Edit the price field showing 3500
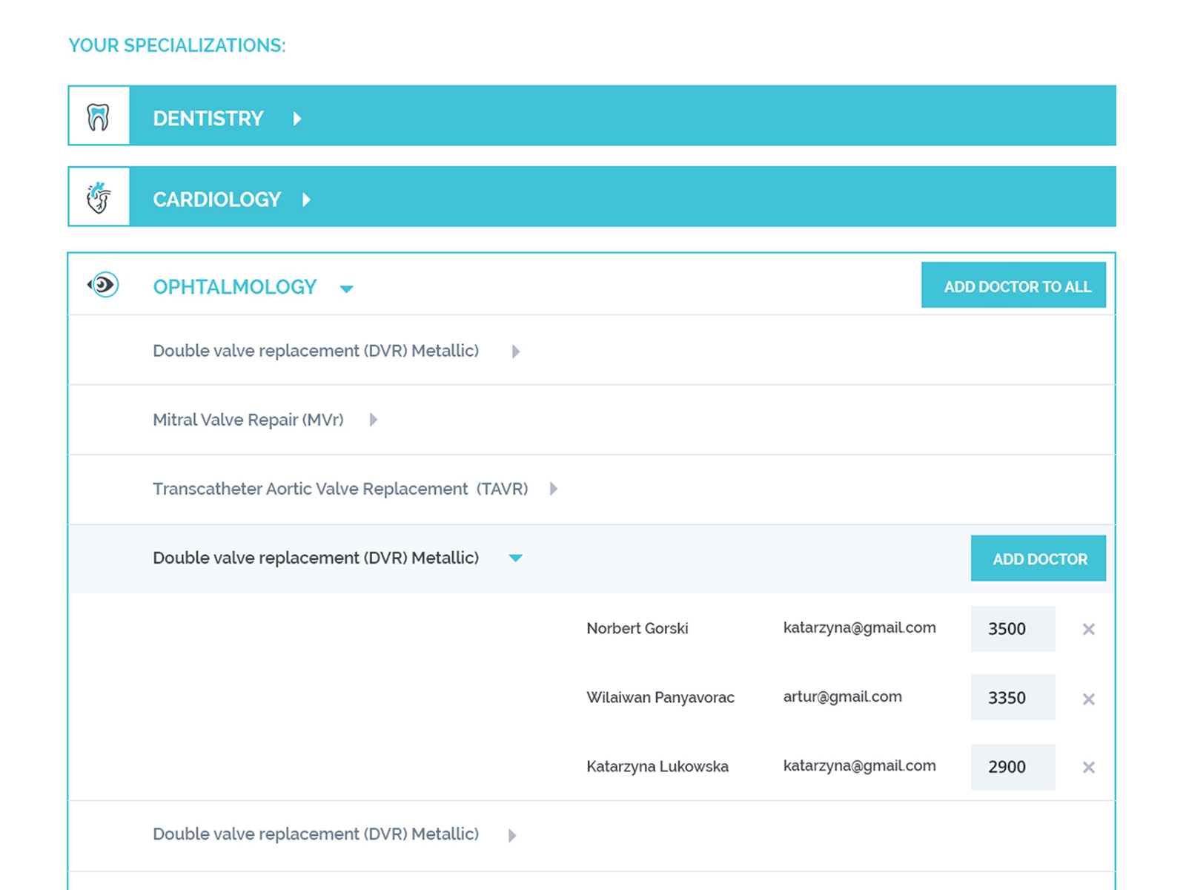This screenshot has height=890, width=1186. [x=1013, y=629]
